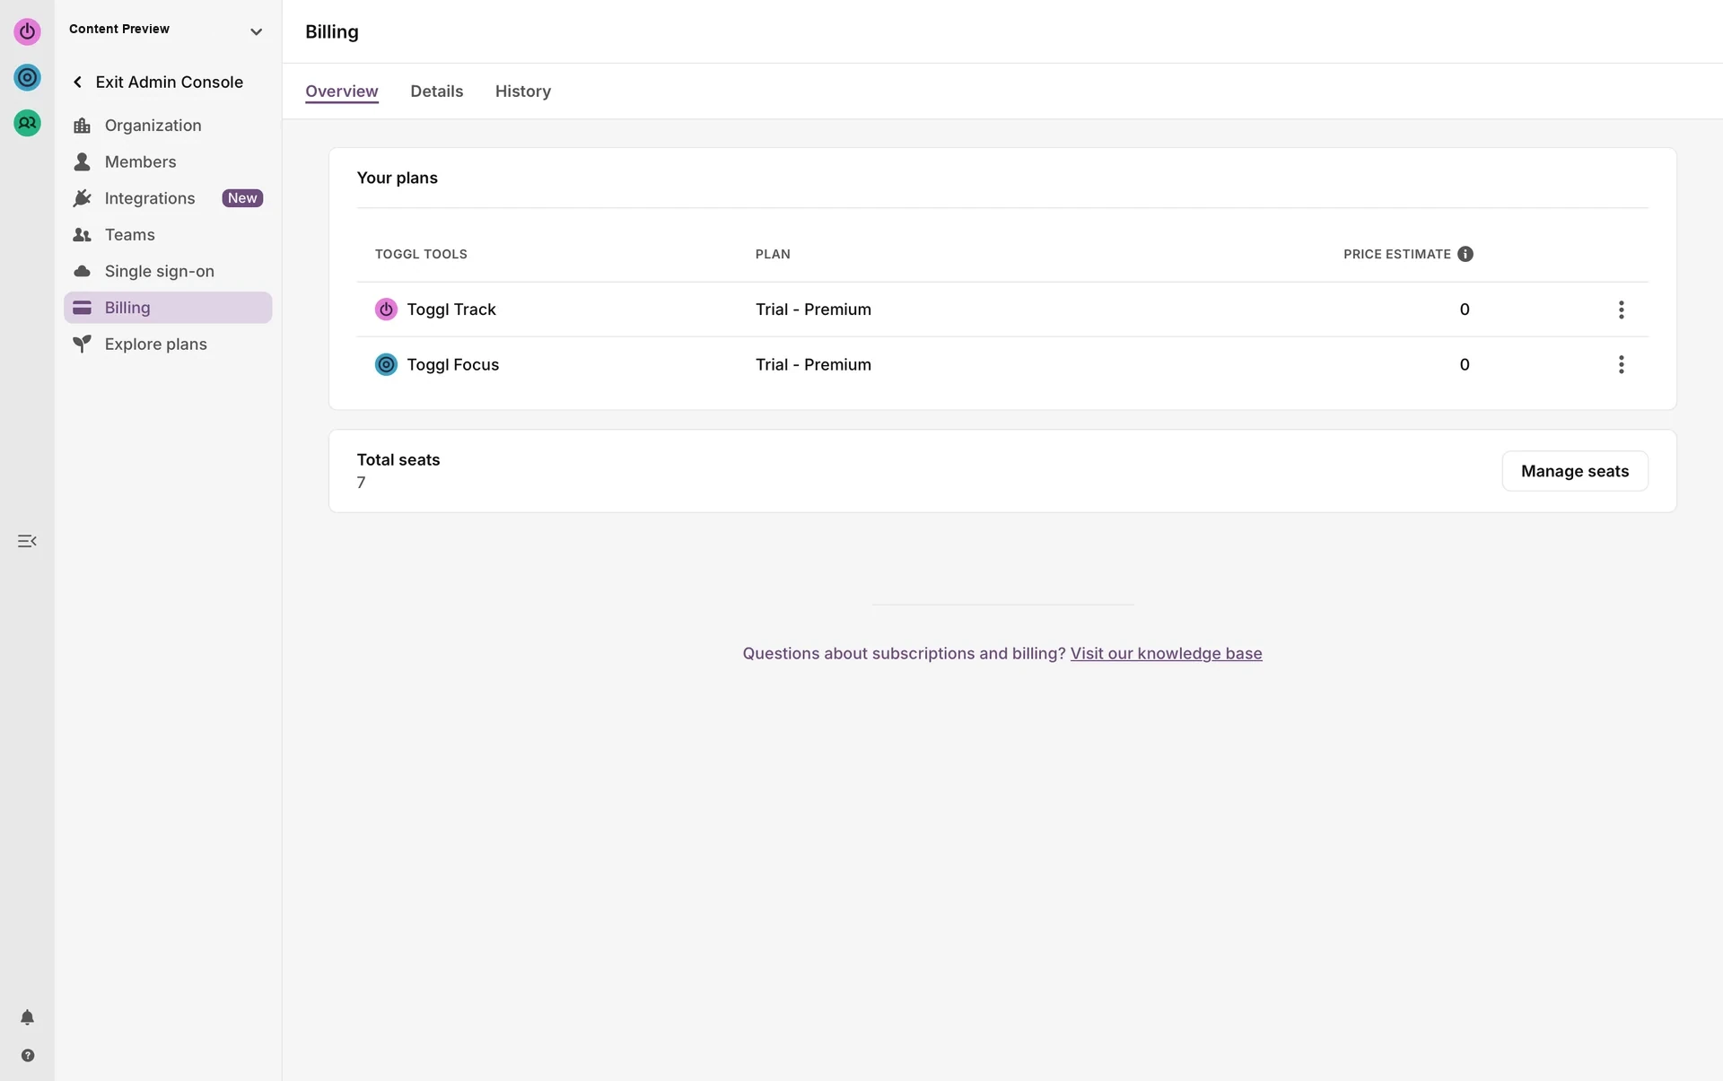Open Explore plans in the sidebar
The height and width of the screenshot is (1081, 1723).
(168, 344)
